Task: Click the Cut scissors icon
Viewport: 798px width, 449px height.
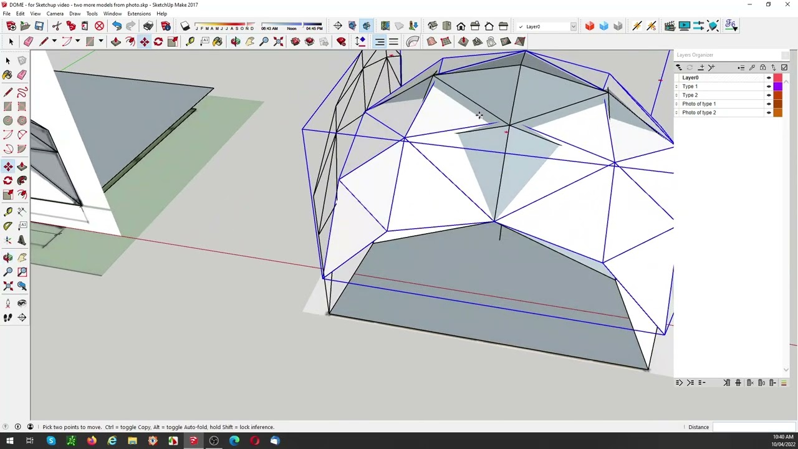Action: [57, 26]
